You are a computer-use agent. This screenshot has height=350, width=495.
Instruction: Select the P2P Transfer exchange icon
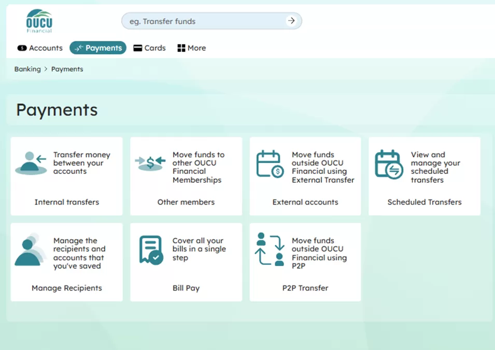coord(270,249)
